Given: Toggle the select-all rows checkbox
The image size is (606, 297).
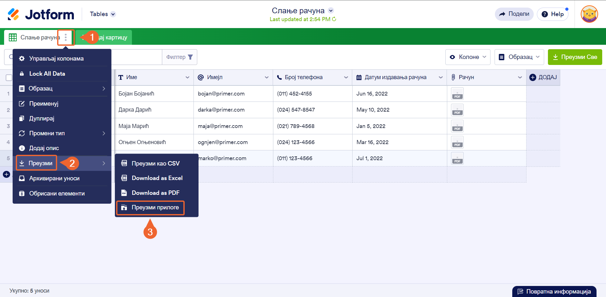Looking at the screenshot, I should [x=9, y=78].
